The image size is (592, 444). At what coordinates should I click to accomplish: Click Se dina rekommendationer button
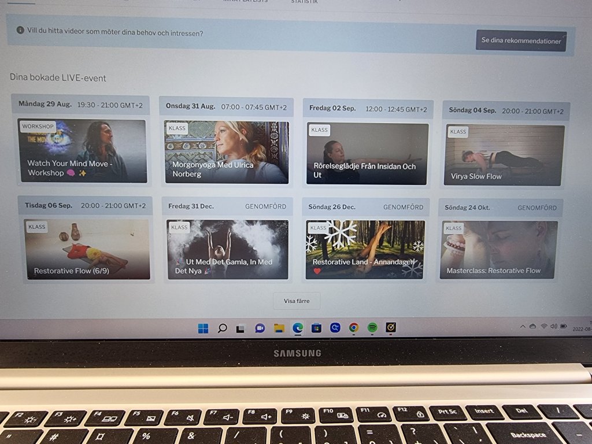(x=521, y=41)
